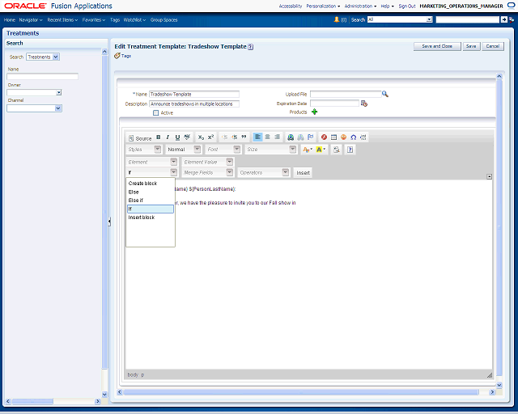This screenshot has height=414, width=518.
Task: Click the Save button
Action: coord(471,46)
